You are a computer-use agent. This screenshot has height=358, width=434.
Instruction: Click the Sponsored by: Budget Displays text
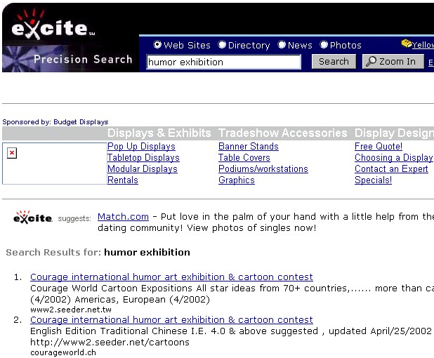[55, 122]
